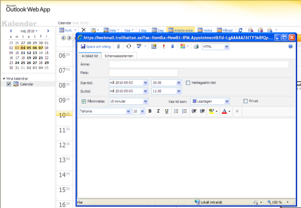
Task: Toggle bold formatting
Action: [x=150, y=111]
